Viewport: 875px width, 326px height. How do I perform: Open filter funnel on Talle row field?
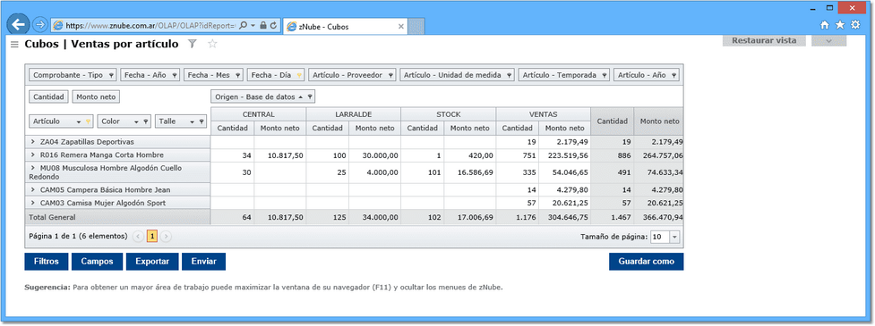(x=201, y=121)
